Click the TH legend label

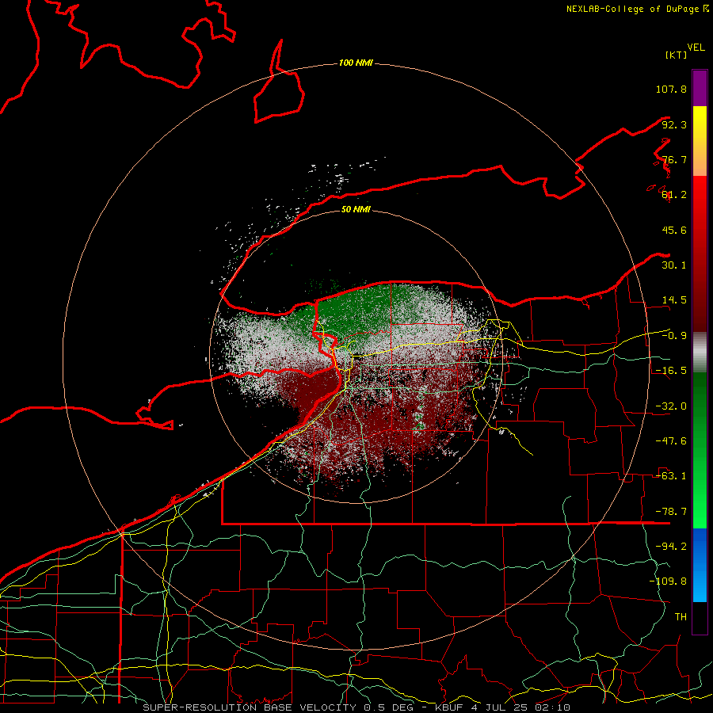click(681, 617)
